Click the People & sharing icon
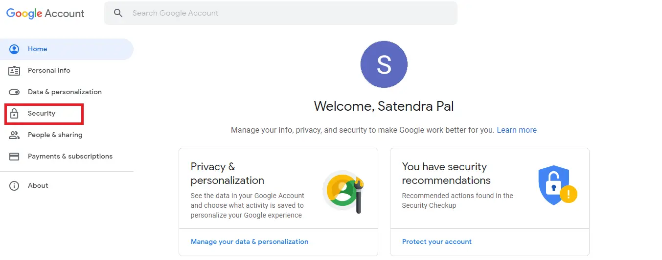The image size is (662, 260). 14,135
